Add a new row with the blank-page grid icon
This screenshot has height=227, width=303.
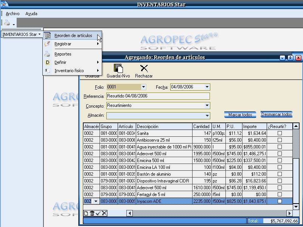[86, 213]
